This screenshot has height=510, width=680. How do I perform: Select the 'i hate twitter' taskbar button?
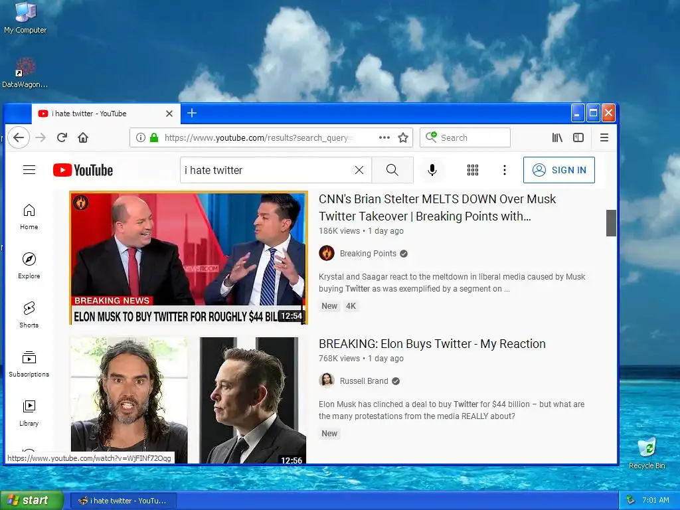coord(124,501)
